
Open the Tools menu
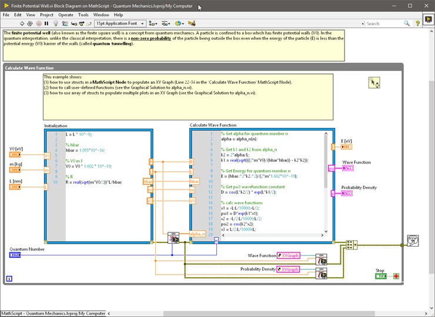click(83, 15)
